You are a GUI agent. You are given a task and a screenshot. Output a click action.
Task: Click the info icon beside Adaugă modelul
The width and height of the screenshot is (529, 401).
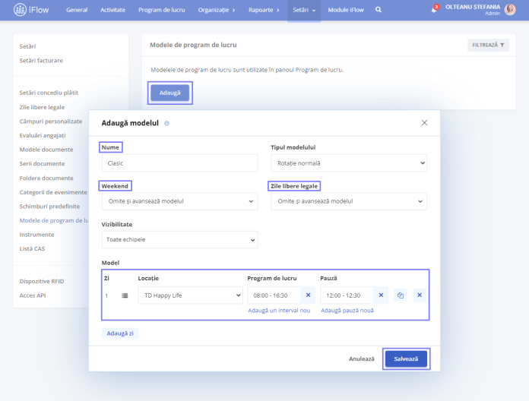tap(166, 123)
